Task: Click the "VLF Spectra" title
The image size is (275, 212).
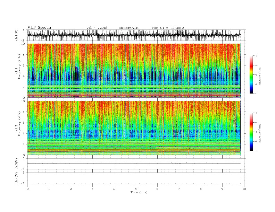Action: (x=39, y=27)
